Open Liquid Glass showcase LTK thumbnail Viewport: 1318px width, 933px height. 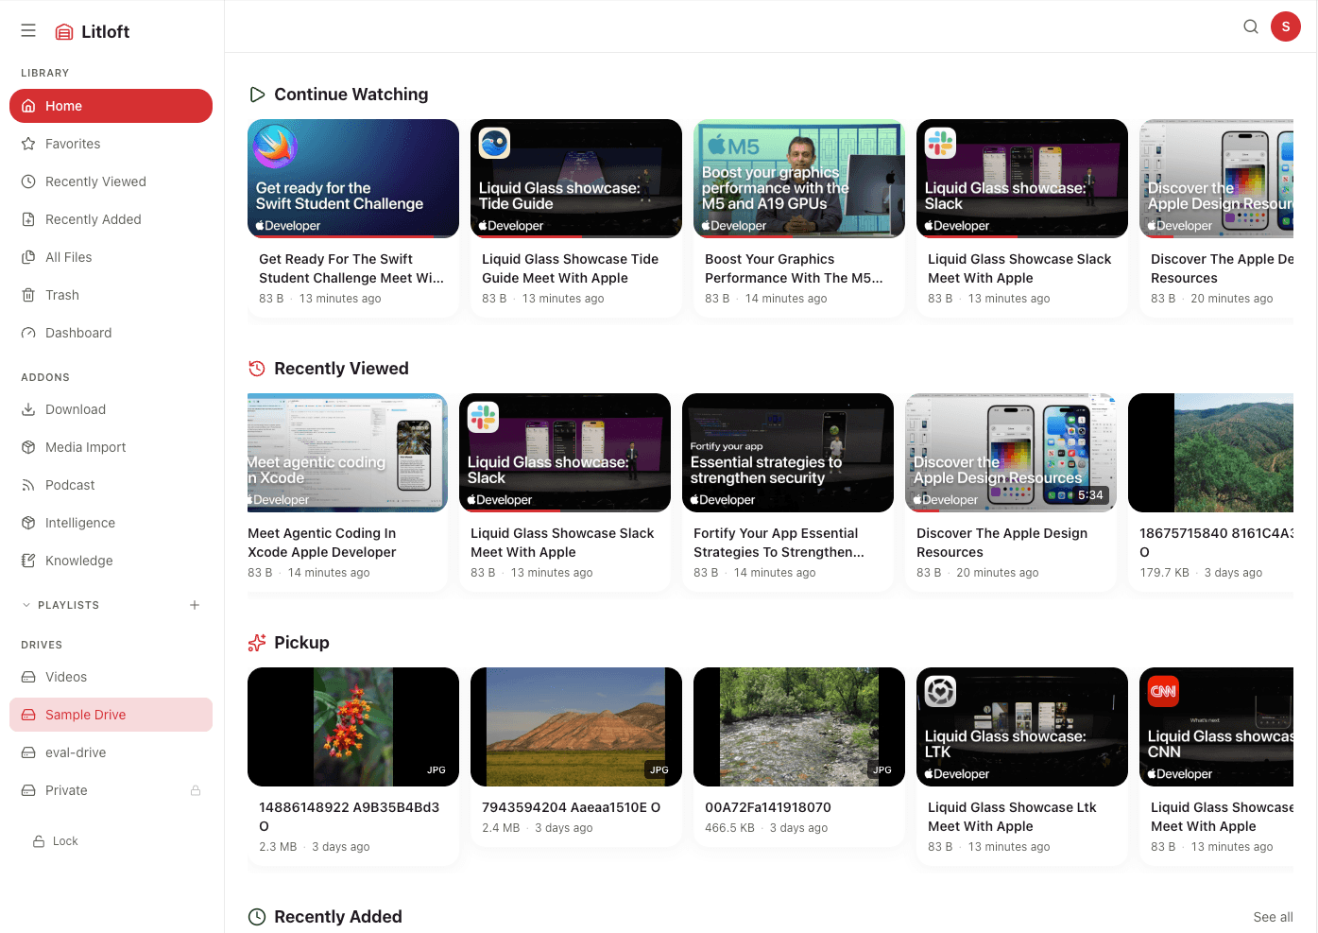click(x=1022, y=727)
